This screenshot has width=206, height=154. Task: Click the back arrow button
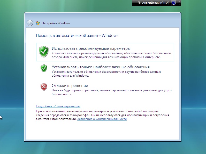30,23
